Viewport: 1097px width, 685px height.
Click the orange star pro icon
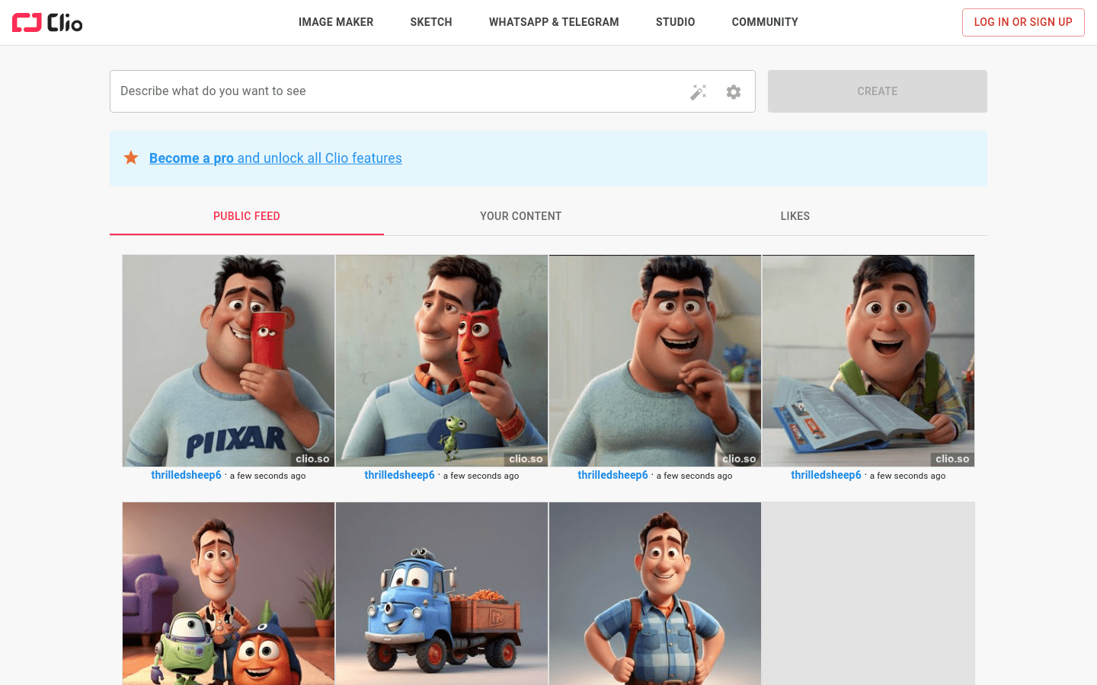click(x=131, y=158)
